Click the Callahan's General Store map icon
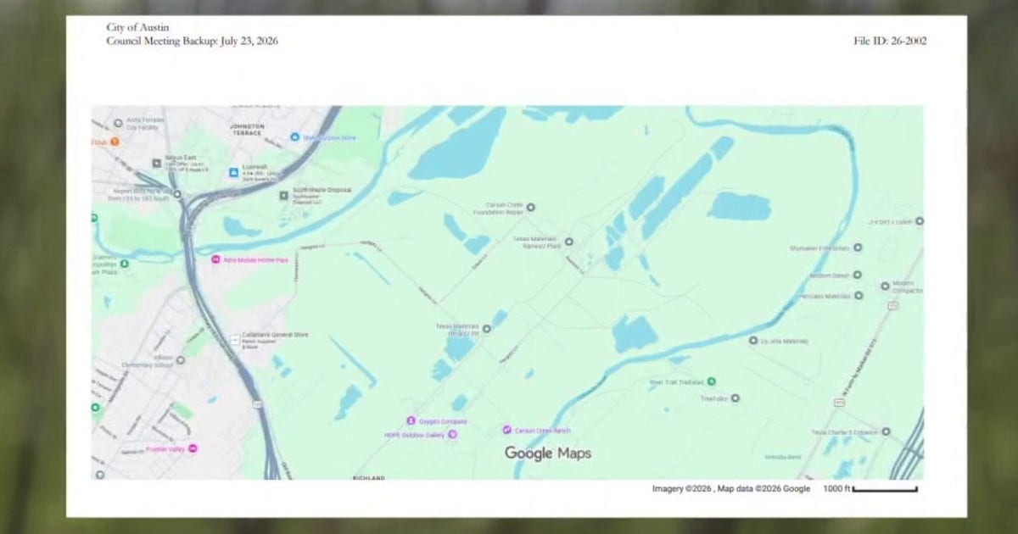Viewport: 1018px width, 534px height. point(235,339)
